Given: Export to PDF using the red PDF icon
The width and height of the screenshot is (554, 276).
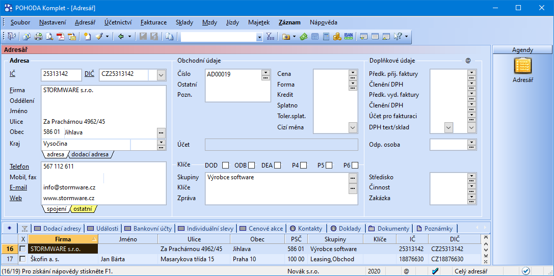Looking at the screenshot, I should 61,36.
